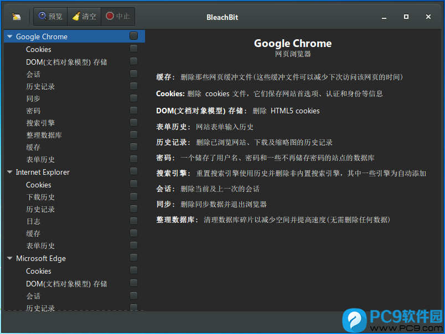The height and width of the screenshot is (334, 445).
Task: Select 缓存 under Internet Explorer
Action: click(33, 233)
